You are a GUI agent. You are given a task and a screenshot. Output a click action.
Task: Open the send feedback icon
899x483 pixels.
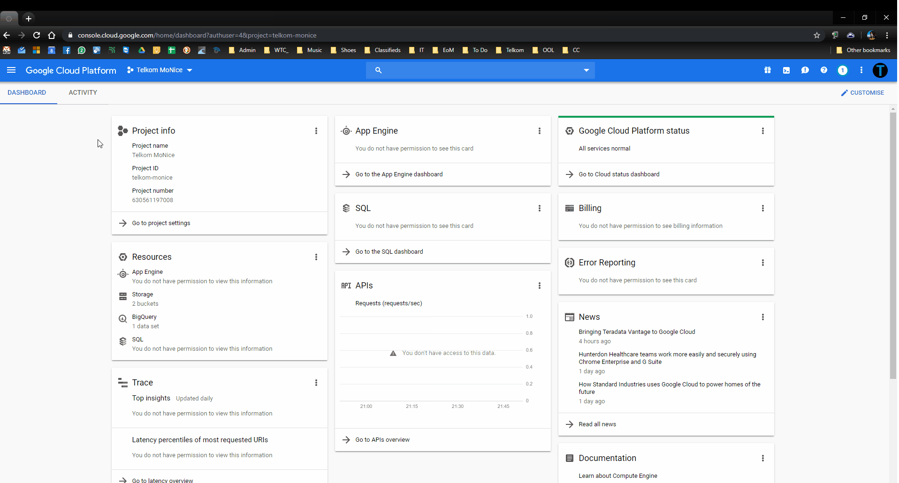pos(805,70)
